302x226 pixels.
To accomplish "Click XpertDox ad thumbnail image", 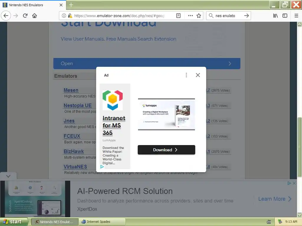I will (35, 199).
